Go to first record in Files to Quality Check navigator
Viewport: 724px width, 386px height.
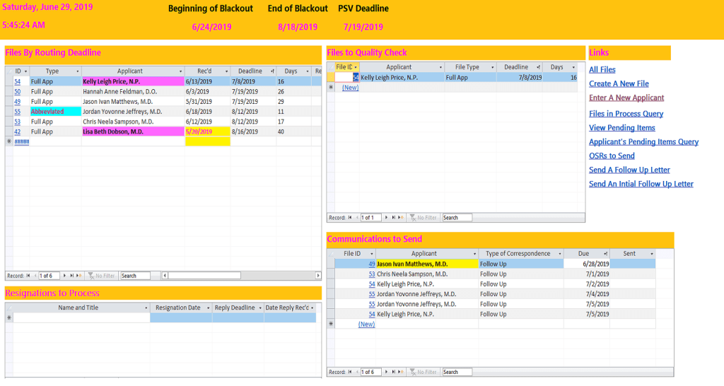351,218
